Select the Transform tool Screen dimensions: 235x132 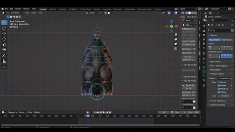tap(4, 50)
